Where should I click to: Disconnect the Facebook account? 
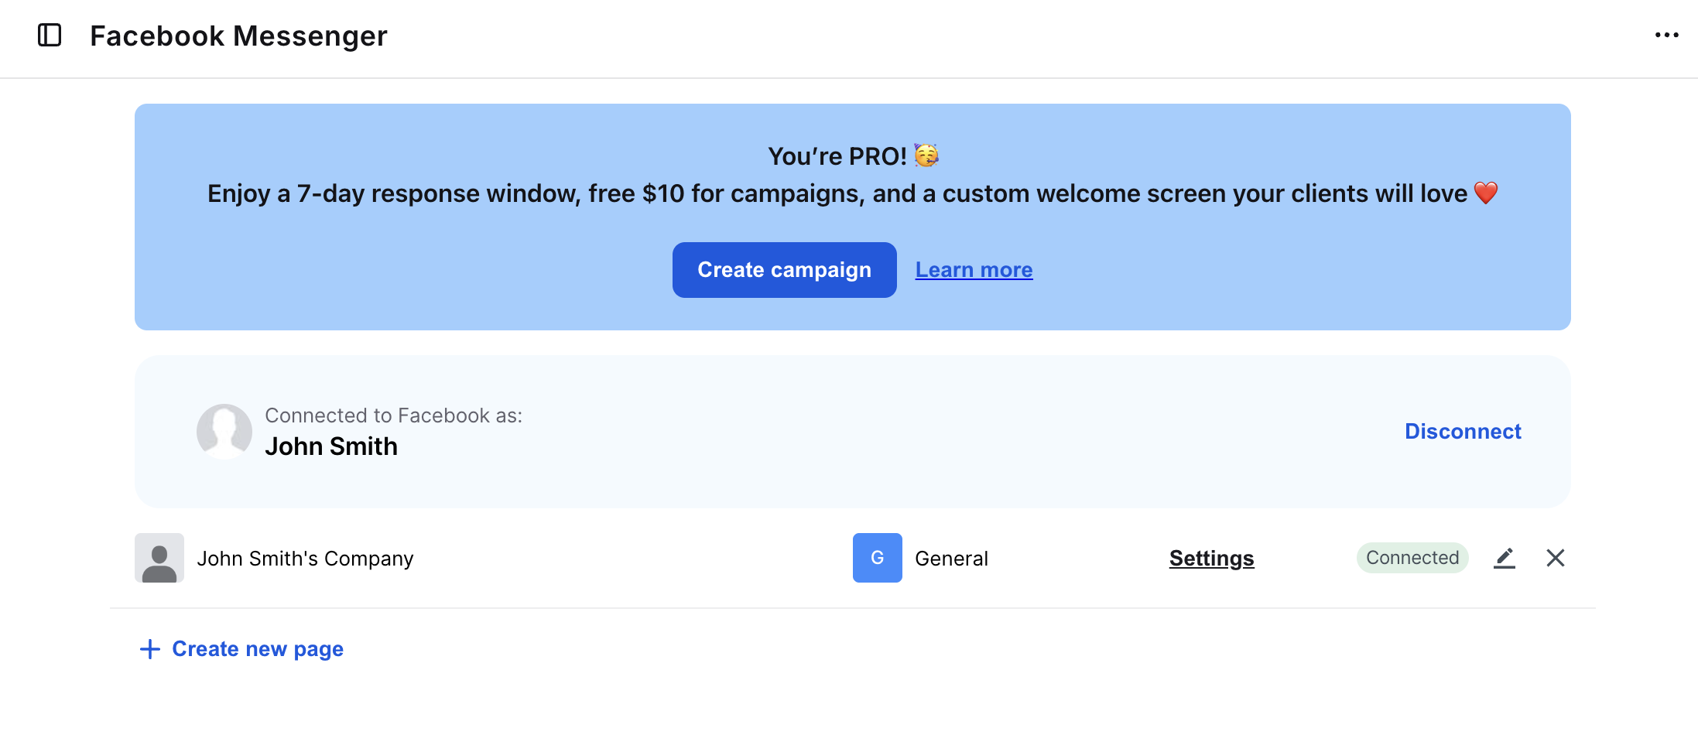pyautogui.click(x=1462, y=431)
